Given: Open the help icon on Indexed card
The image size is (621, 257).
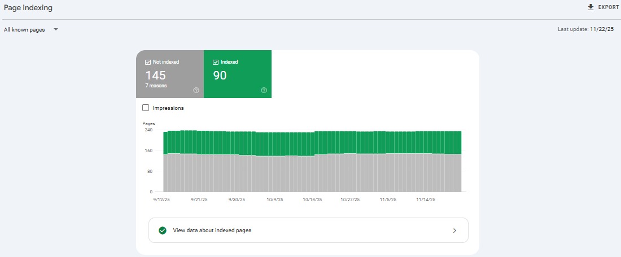Looking at the screenshot, I should 264,90.
